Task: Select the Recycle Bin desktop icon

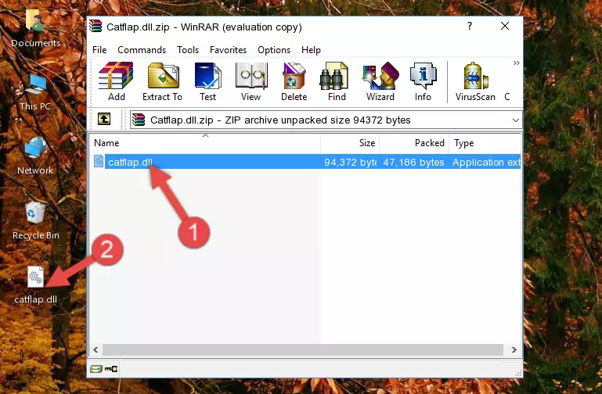Action: [36, 220]
